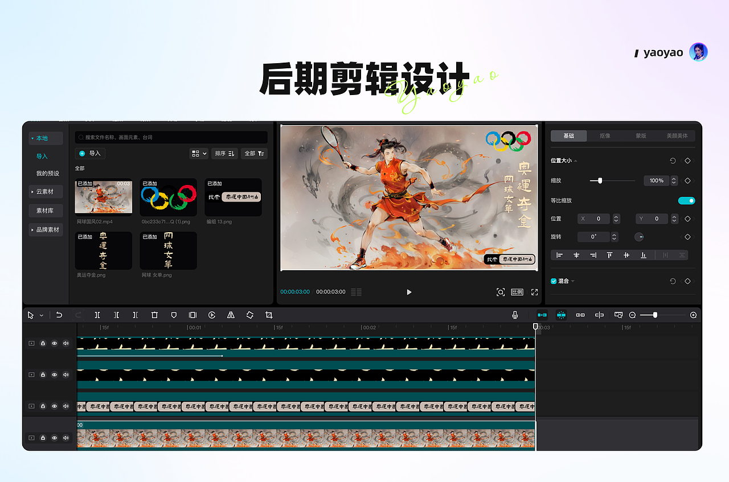Image resolution: width=729 pixels, height=482 pixels.
Task: Click the reverse playback icon
Action: tap(211, 315)
